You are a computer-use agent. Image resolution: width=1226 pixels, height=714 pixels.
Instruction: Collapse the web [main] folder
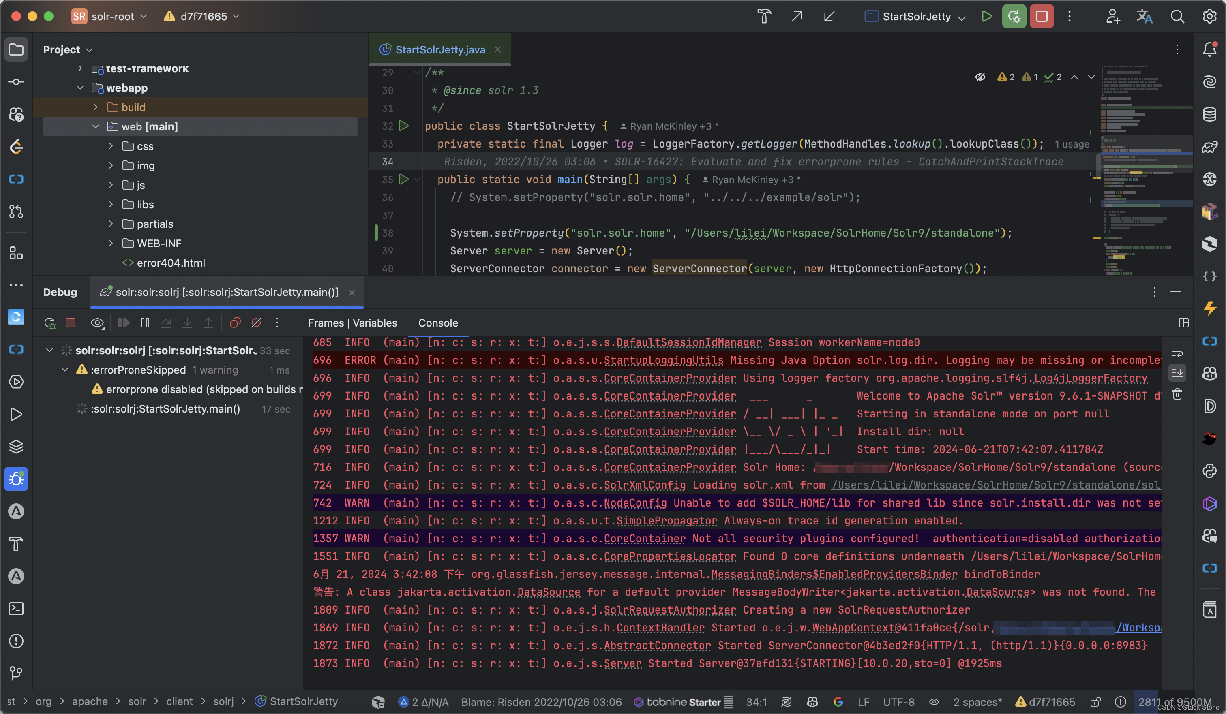tap(95, 126)
